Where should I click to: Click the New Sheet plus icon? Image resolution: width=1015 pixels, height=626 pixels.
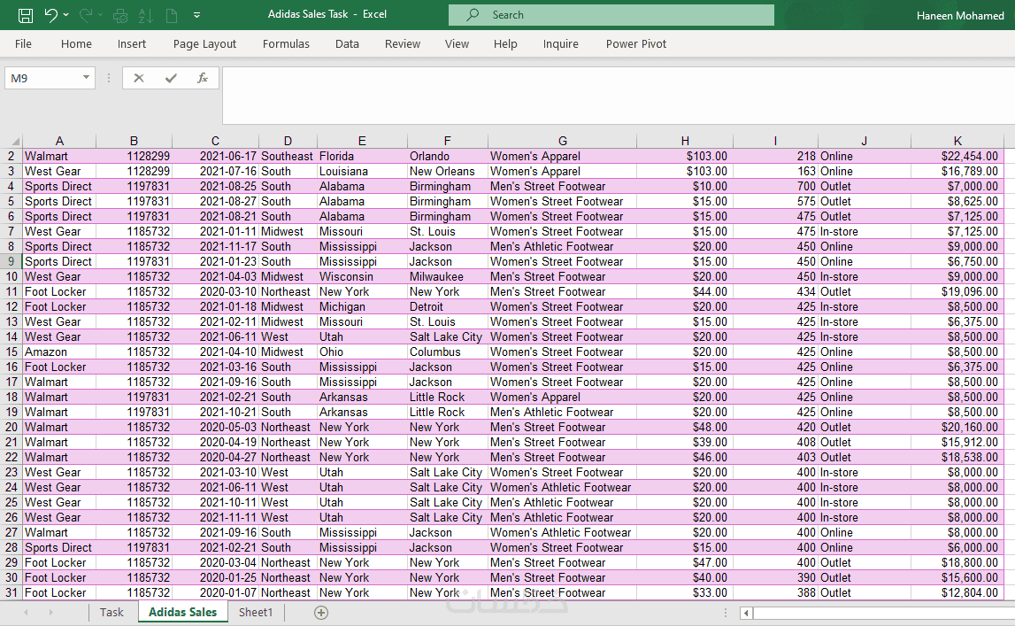(321, 613)
